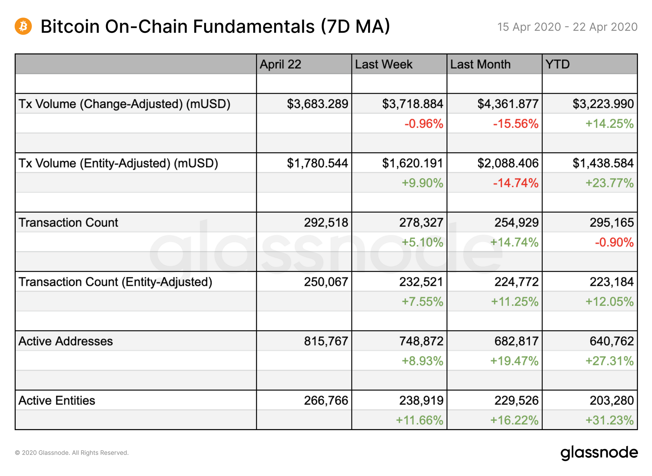
Task: Click the 815,767 active addresses value
Action: pyautogui.click(x=326, y=341)
